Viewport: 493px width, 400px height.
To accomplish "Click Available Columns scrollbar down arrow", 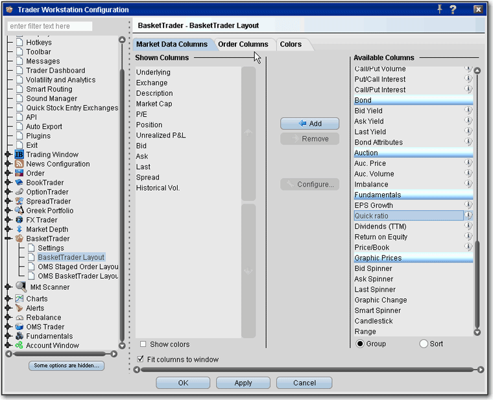I will click(477, 332).
